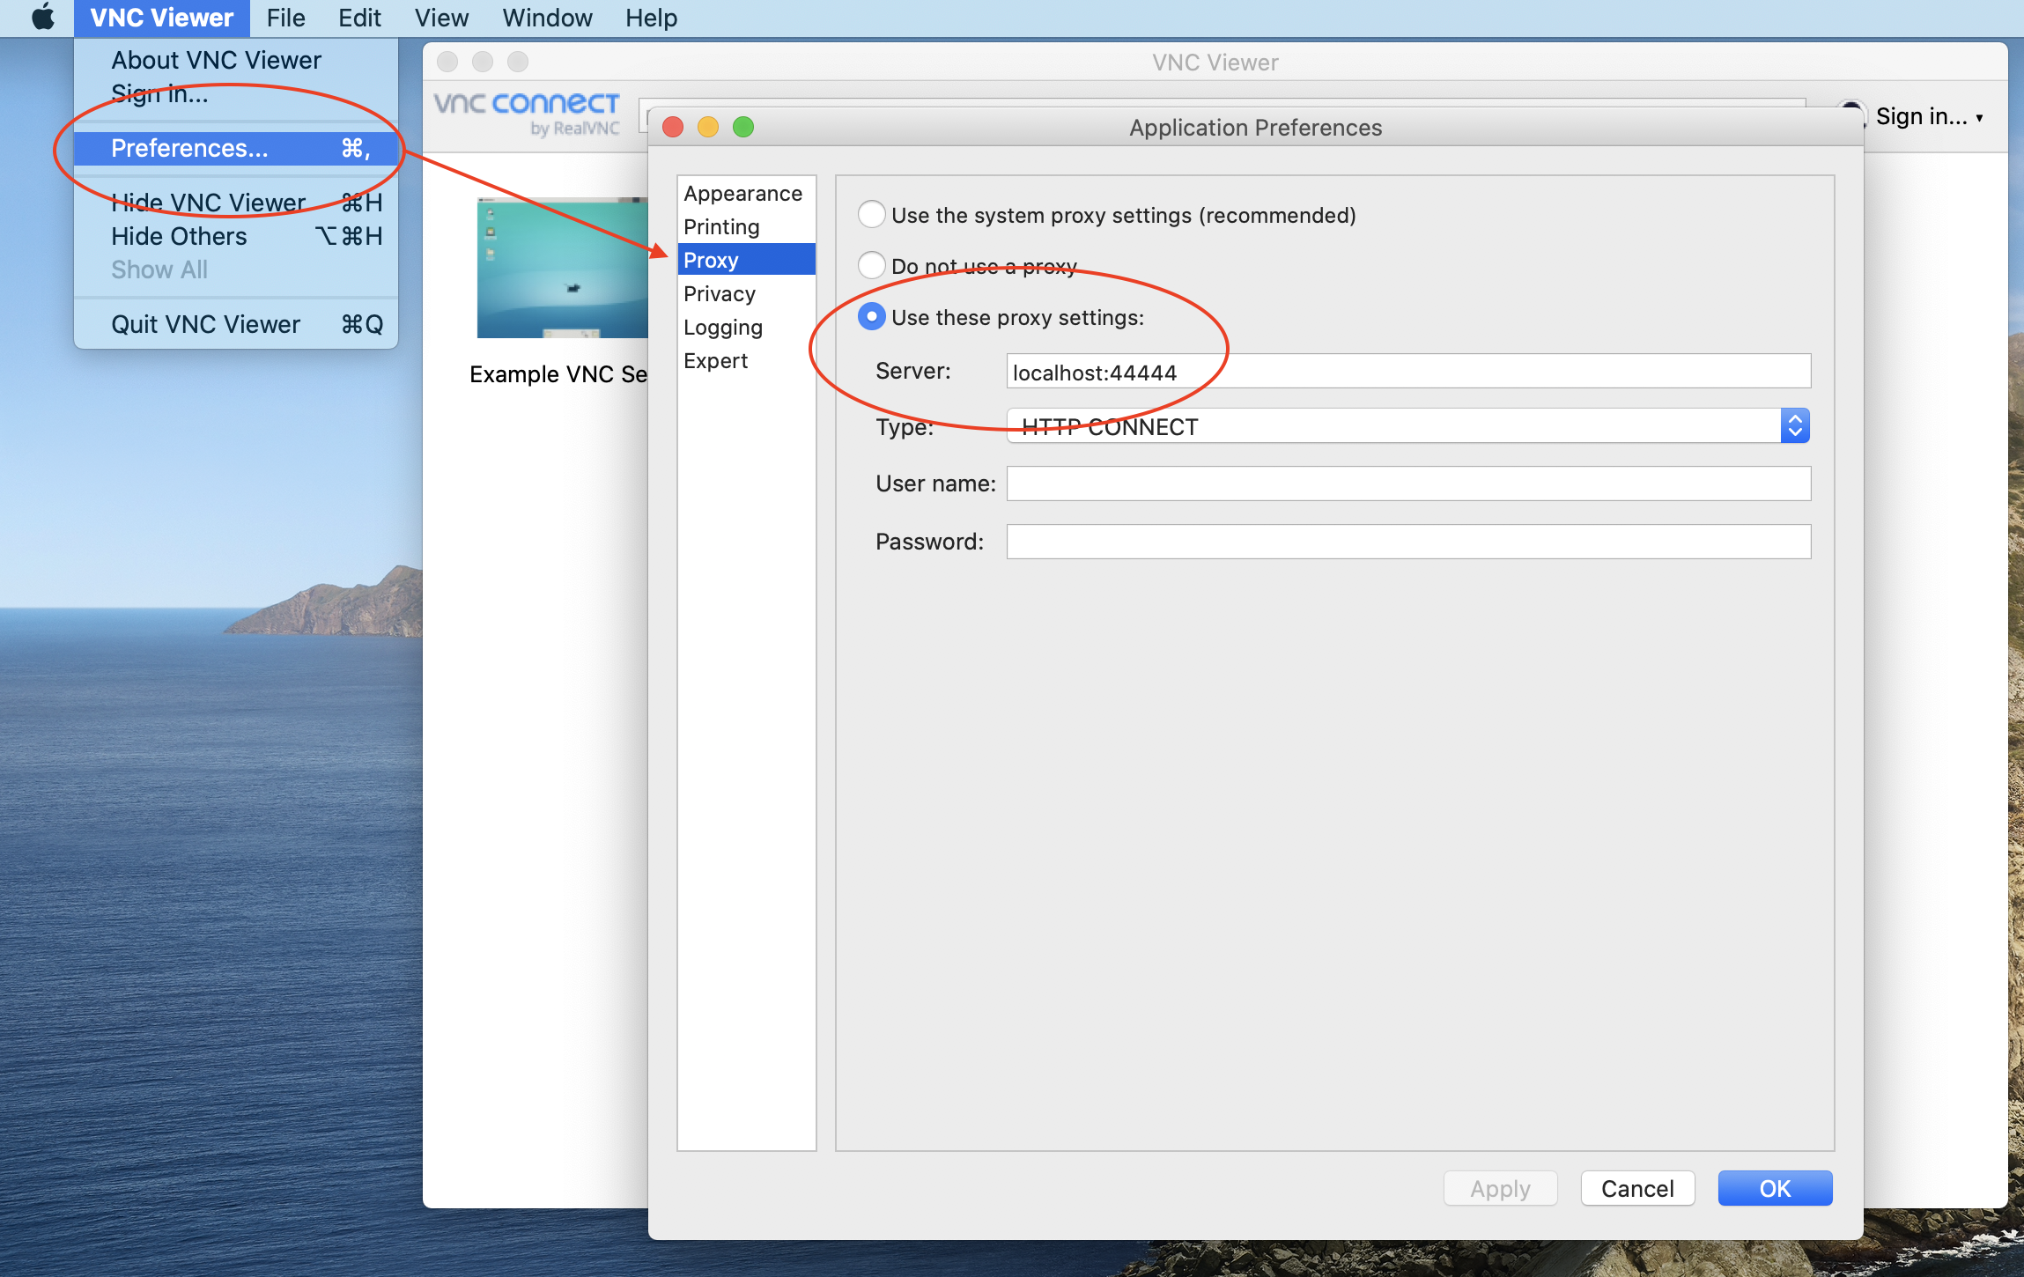Click into the proxy Server address field

tap(1407, 372)
